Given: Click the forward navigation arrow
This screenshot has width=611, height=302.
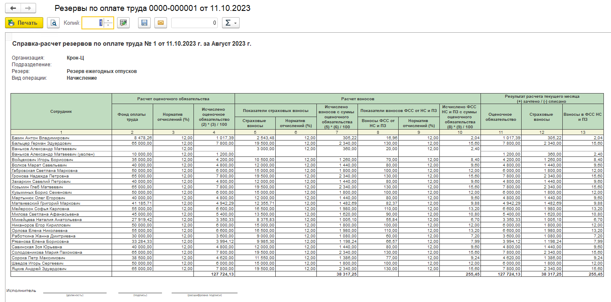Looking at the screenshot, I should coord(28,8).
